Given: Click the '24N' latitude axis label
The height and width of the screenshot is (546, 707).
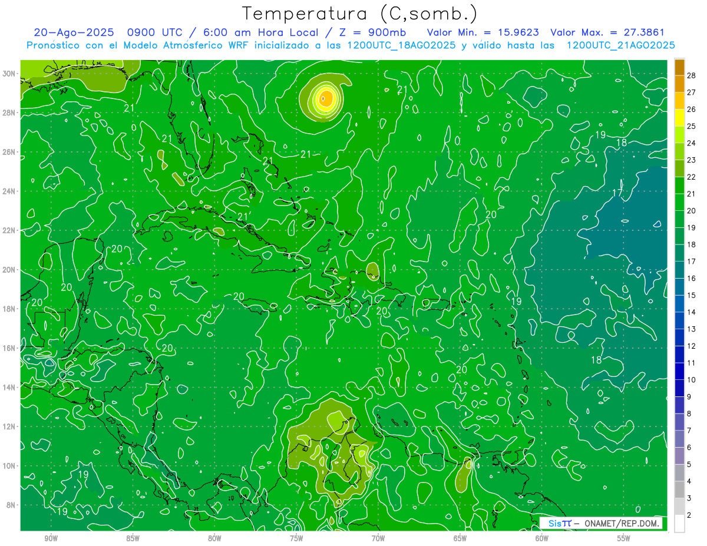Looking at the screenshot, I should coord(9,191).
